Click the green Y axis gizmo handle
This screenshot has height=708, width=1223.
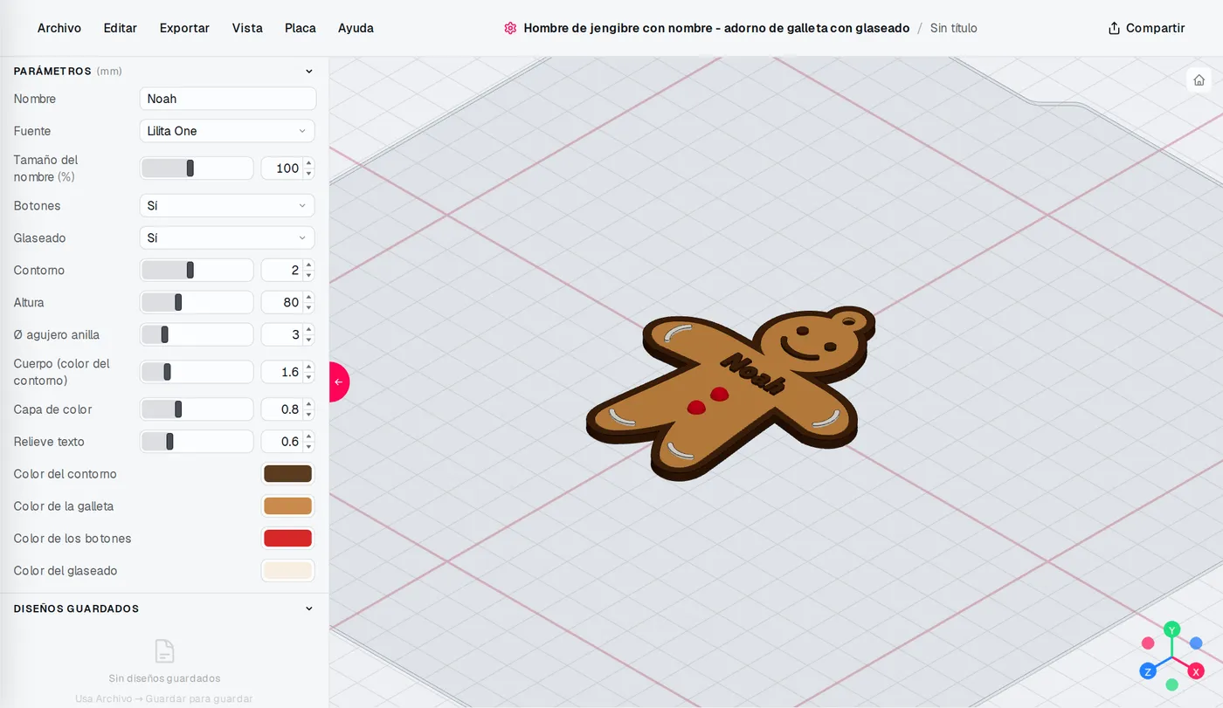pos(1172,629)
